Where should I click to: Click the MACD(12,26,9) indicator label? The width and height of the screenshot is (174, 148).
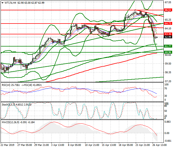pos(11,122)
